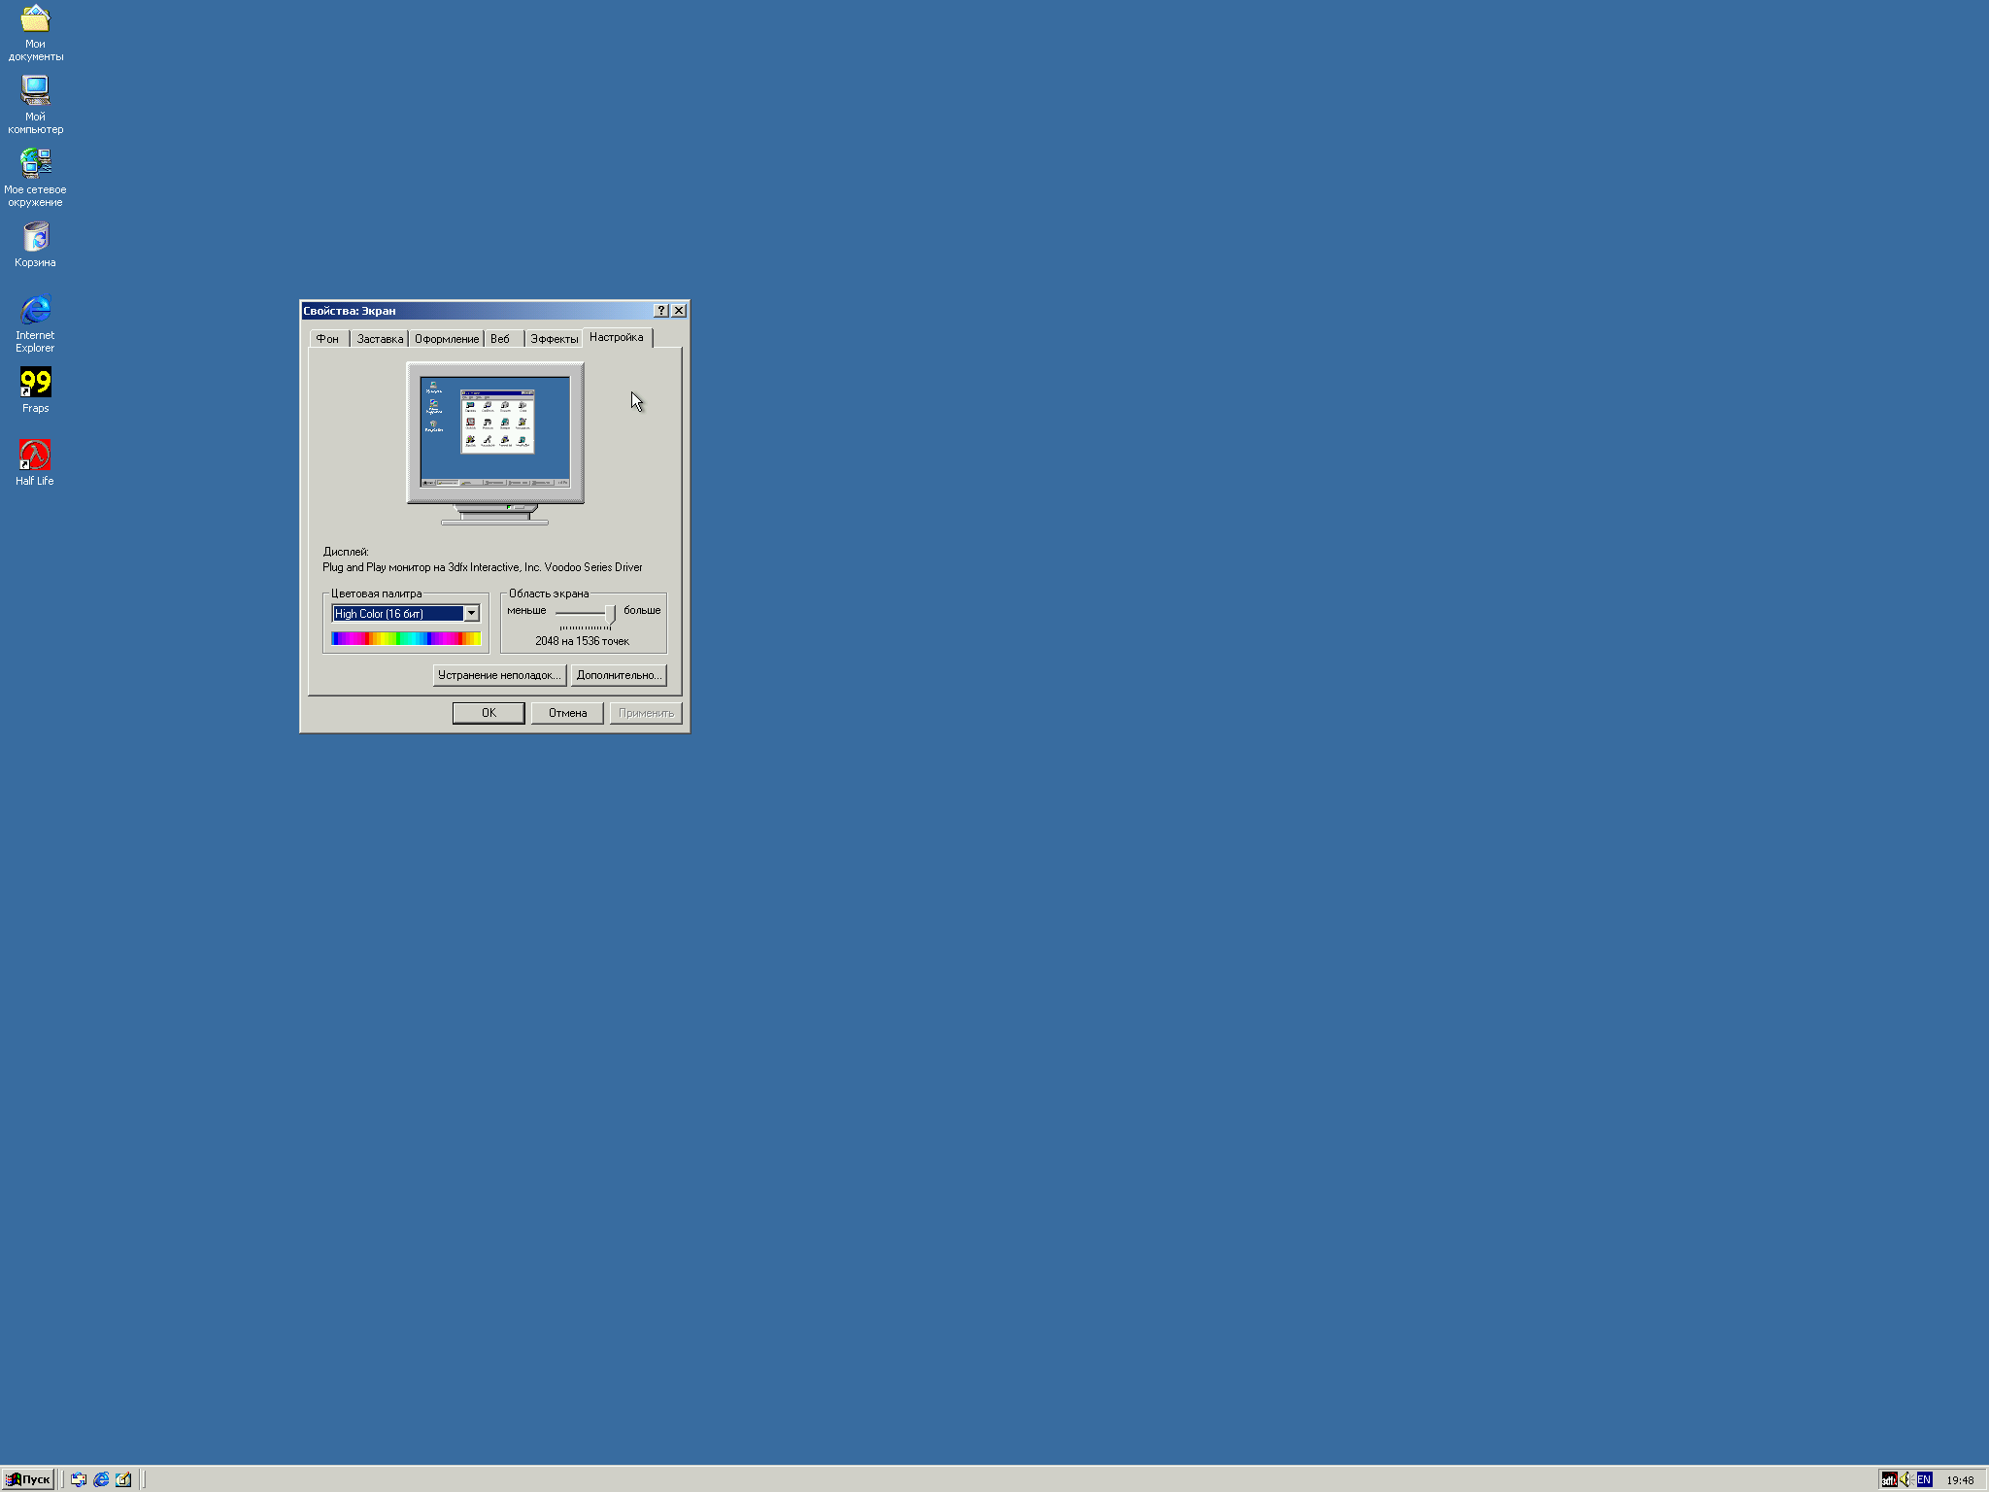Switch to the Заставка tab
This screenshot has height=1492, width=1989.
click(x=379, y=339)
